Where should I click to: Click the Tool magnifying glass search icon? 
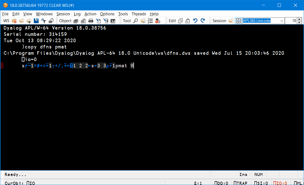[x=136, y=21]
